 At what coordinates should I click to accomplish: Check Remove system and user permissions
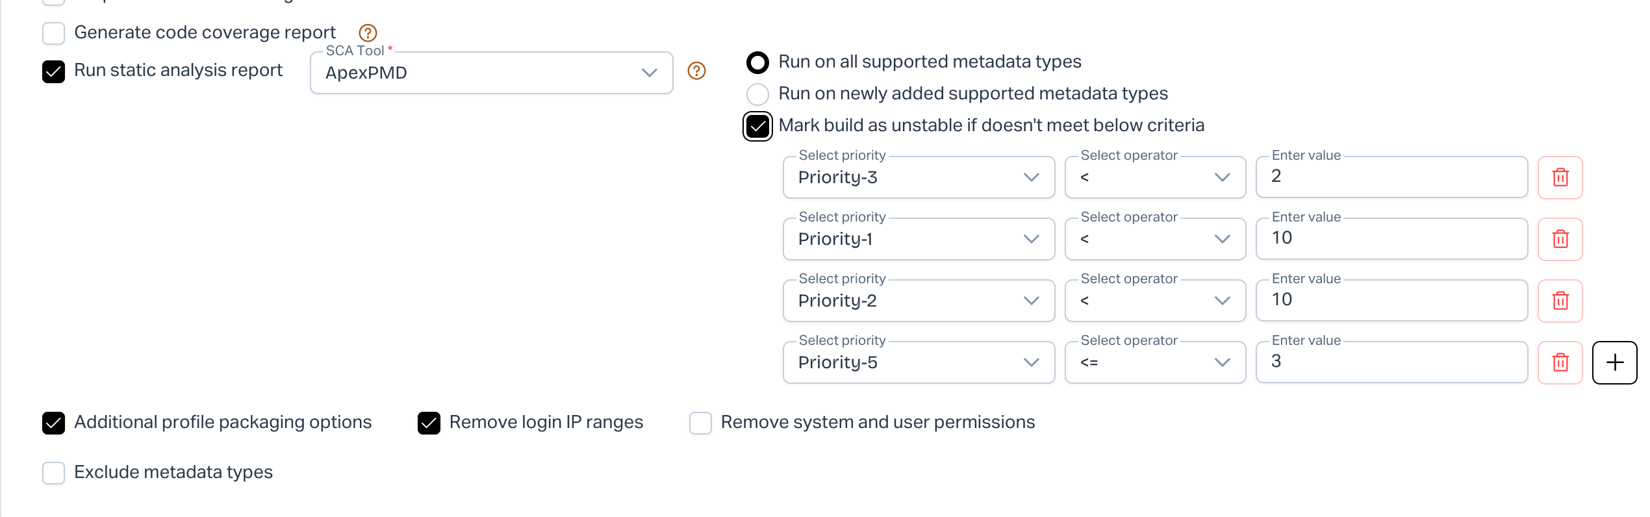tap(700, 423)
